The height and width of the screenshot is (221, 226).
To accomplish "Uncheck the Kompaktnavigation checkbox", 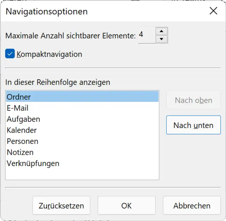I will coord(10,54).
